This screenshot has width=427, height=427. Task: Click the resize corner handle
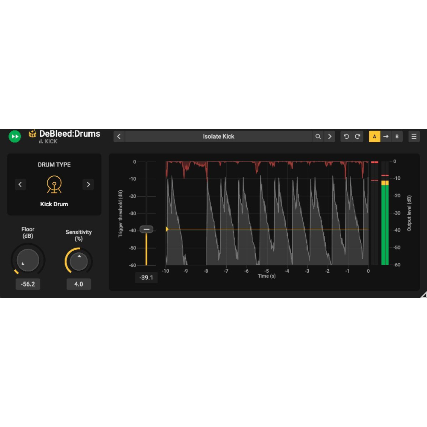pos(423,295)
